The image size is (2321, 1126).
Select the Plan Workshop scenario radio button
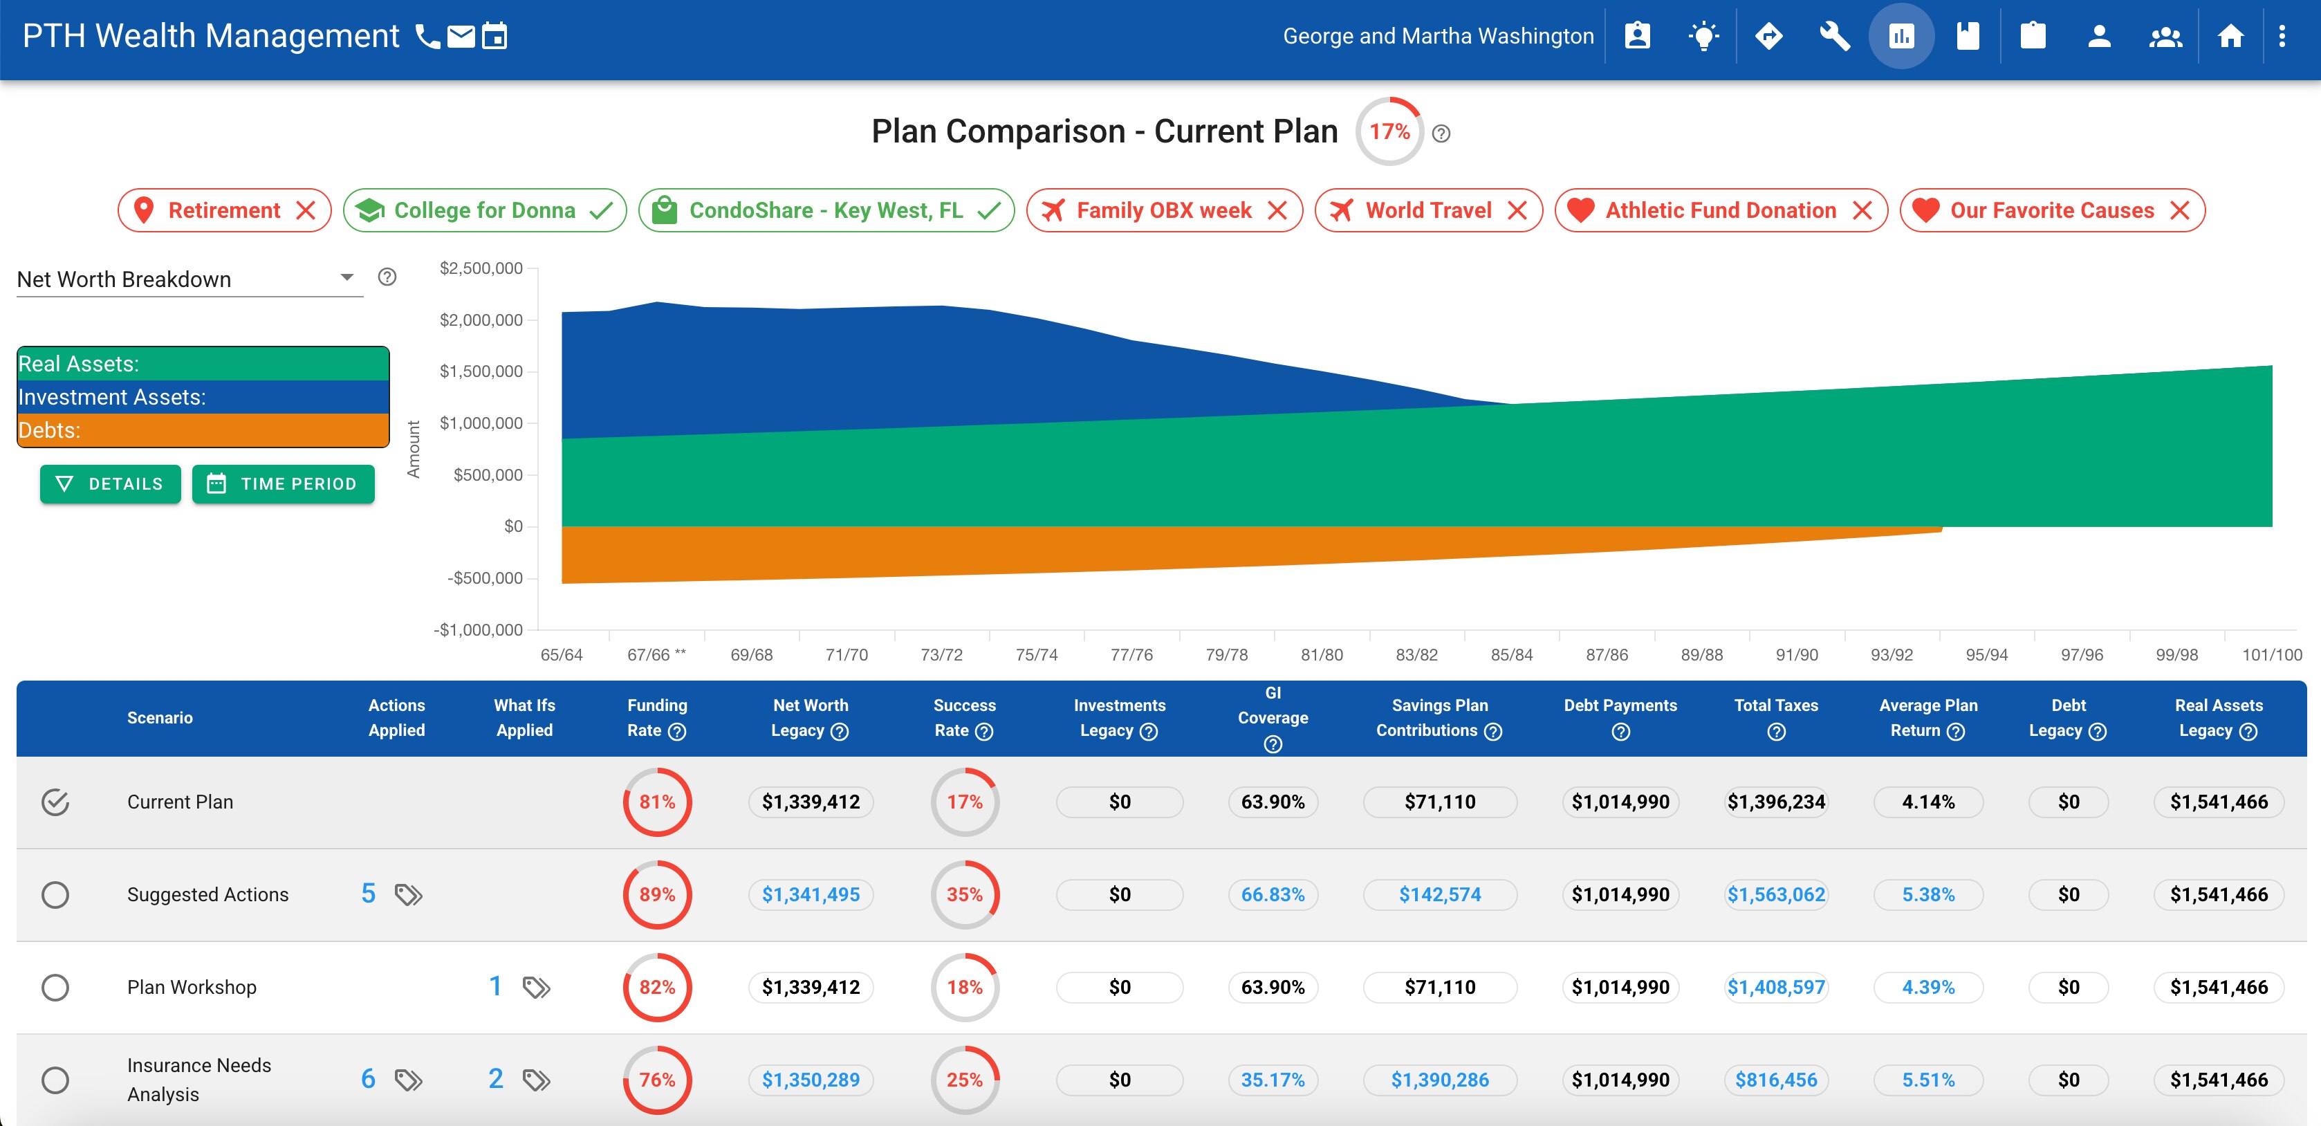pos(55,987)
